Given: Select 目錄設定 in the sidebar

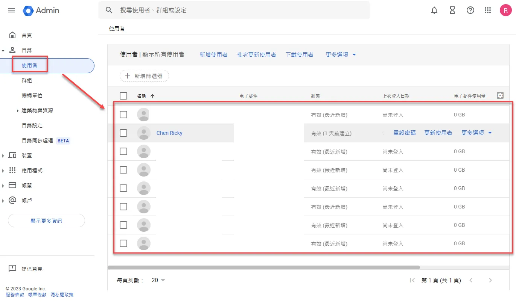Looking at the screenshot, I should pos(32,125).
